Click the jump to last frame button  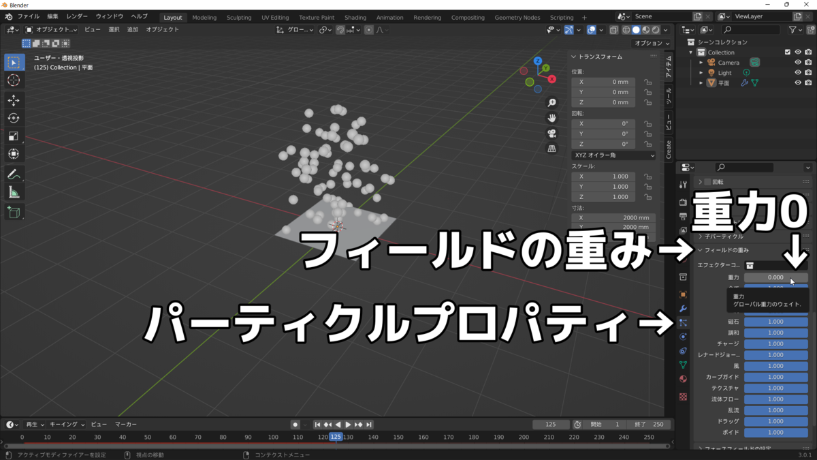click(x=369, y=424)
